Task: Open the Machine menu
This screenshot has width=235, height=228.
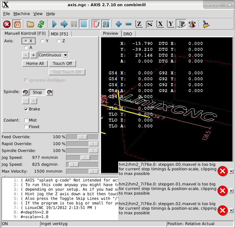Action: 22,14
